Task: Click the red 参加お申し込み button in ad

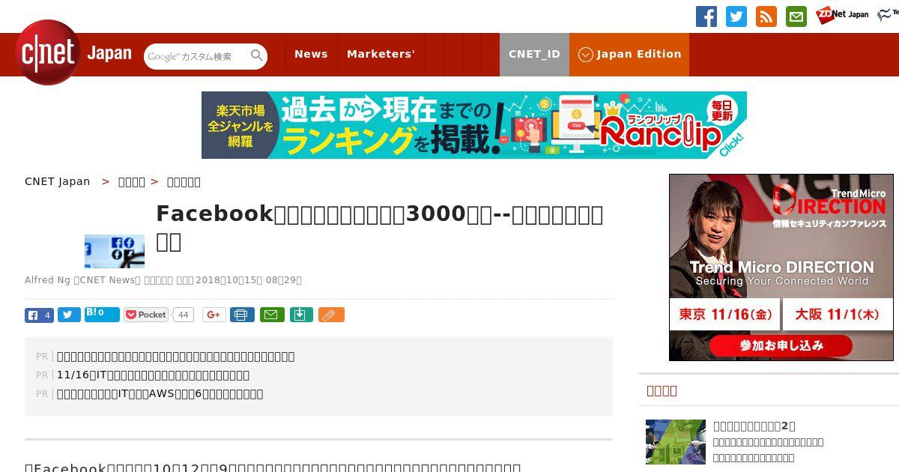Action: coord(781,345)
